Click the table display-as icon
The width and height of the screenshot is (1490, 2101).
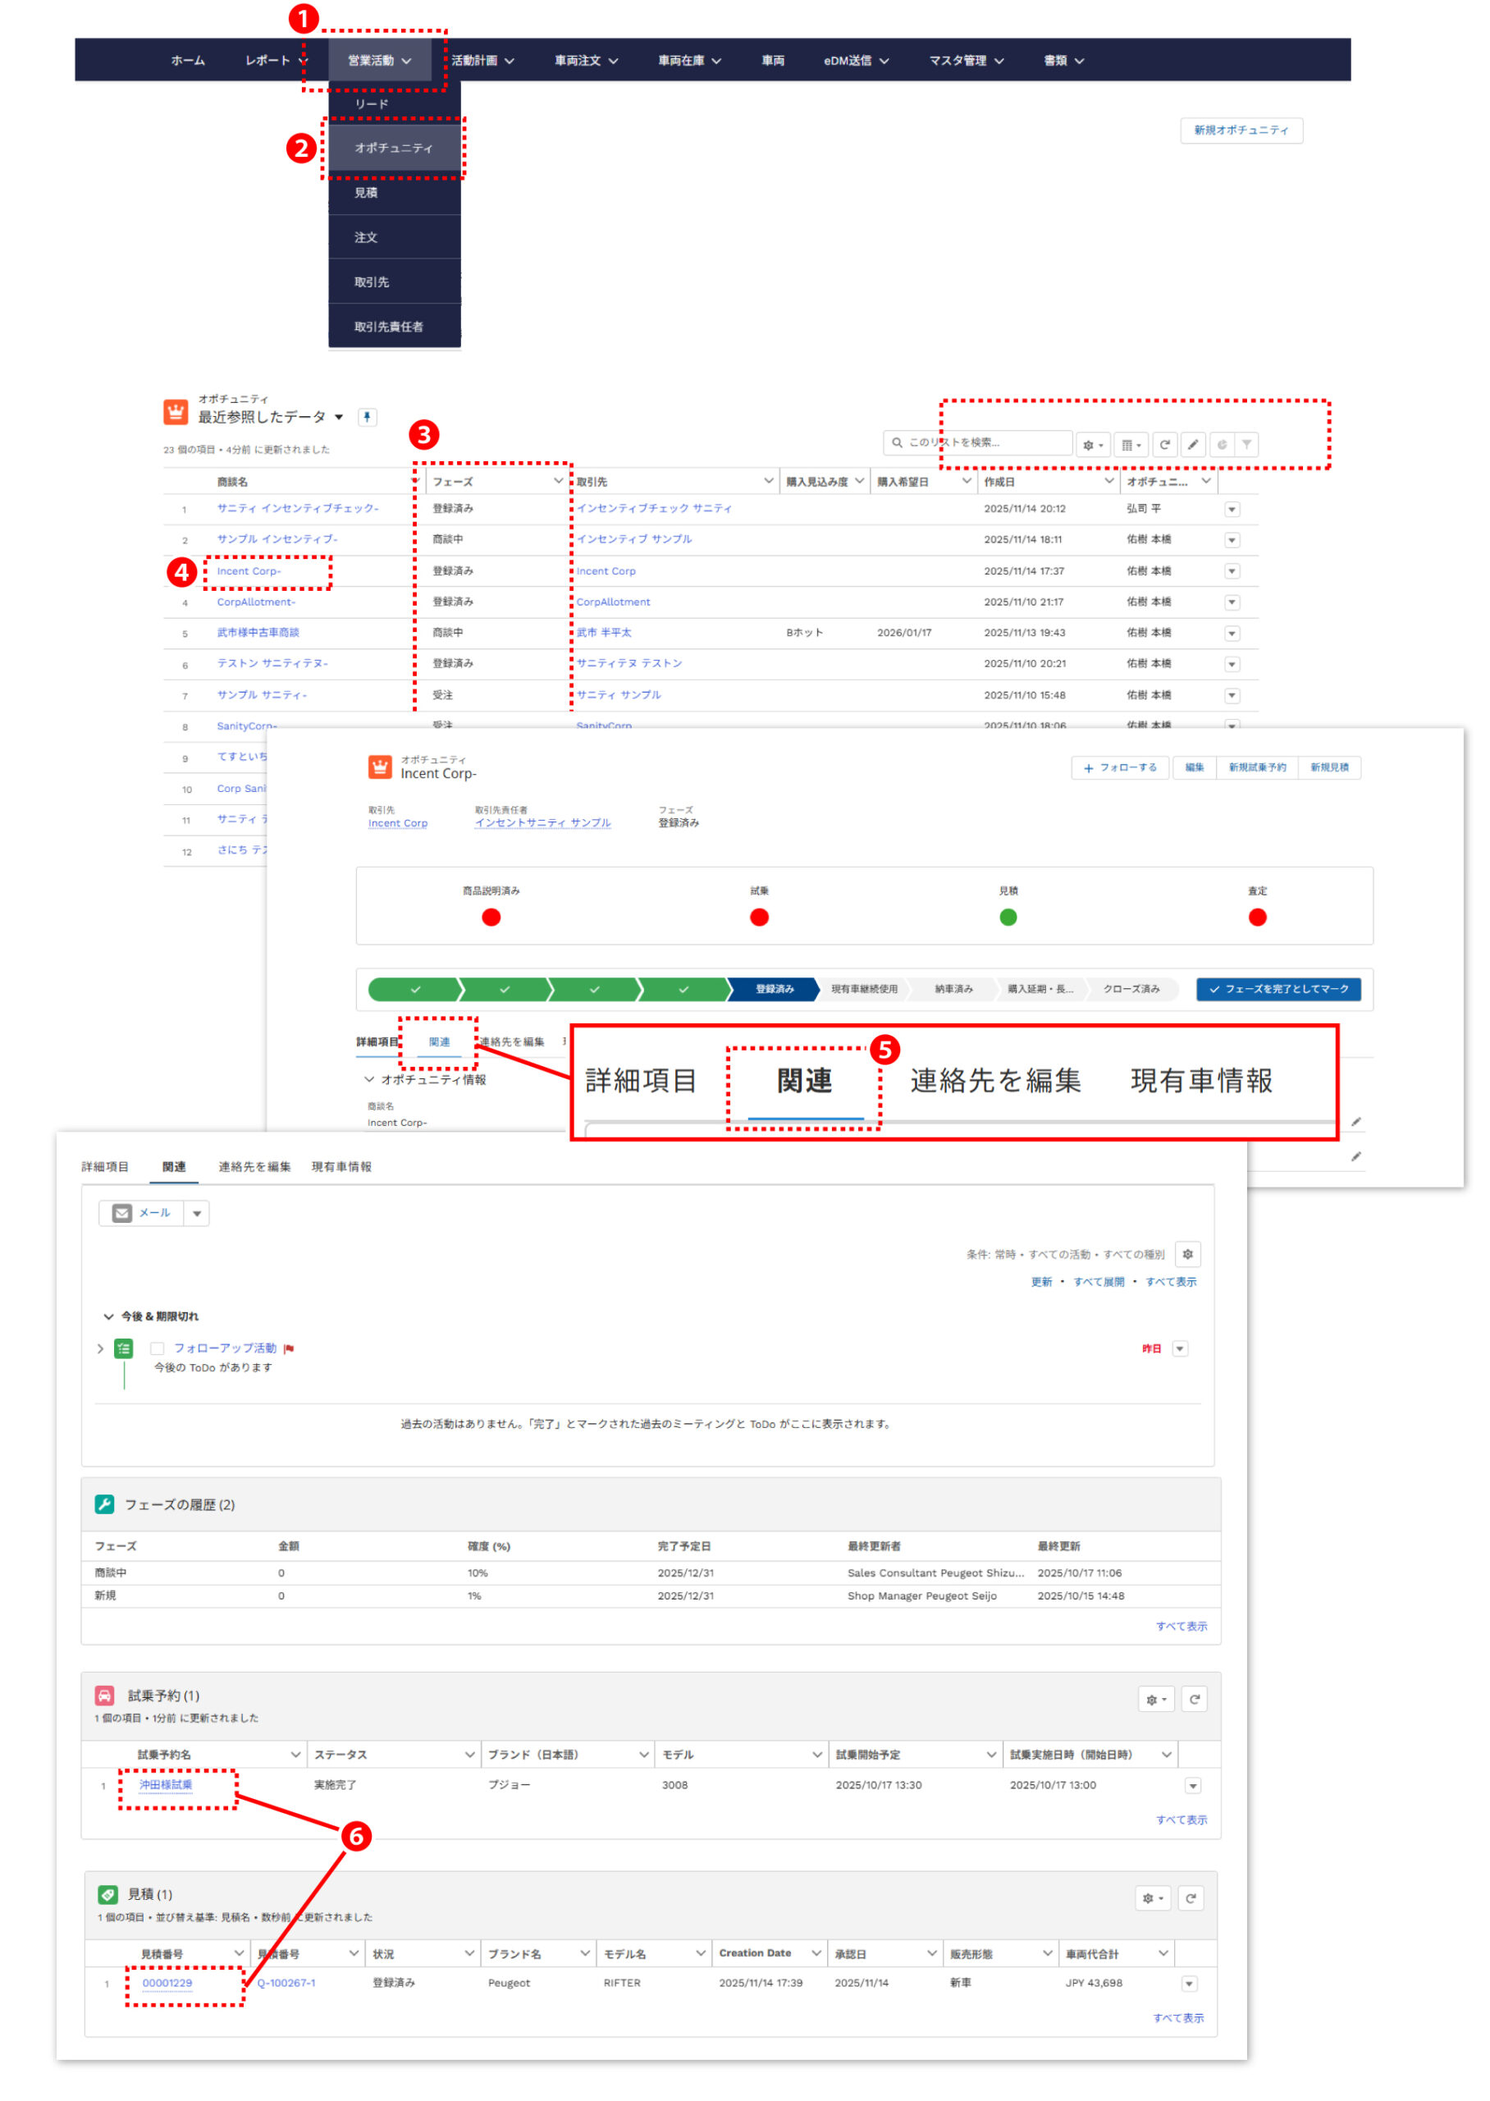tap(1131, 445)
